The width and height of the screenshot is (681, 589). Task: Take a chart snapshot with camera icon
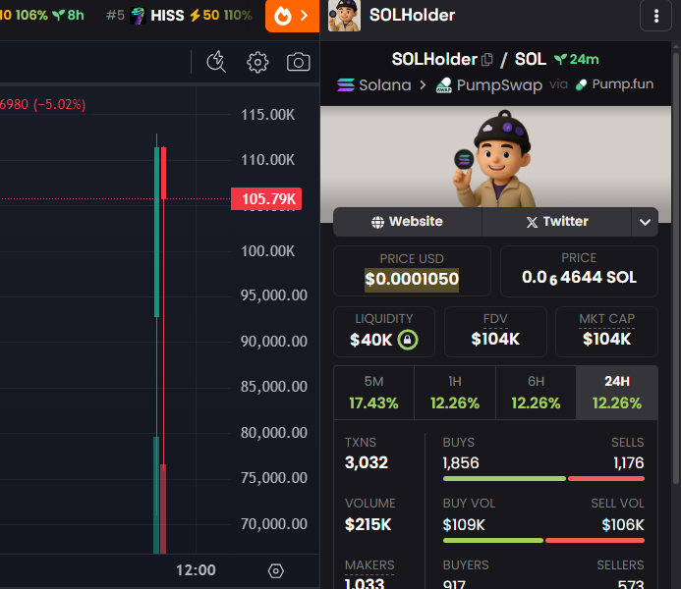point(298,63)
